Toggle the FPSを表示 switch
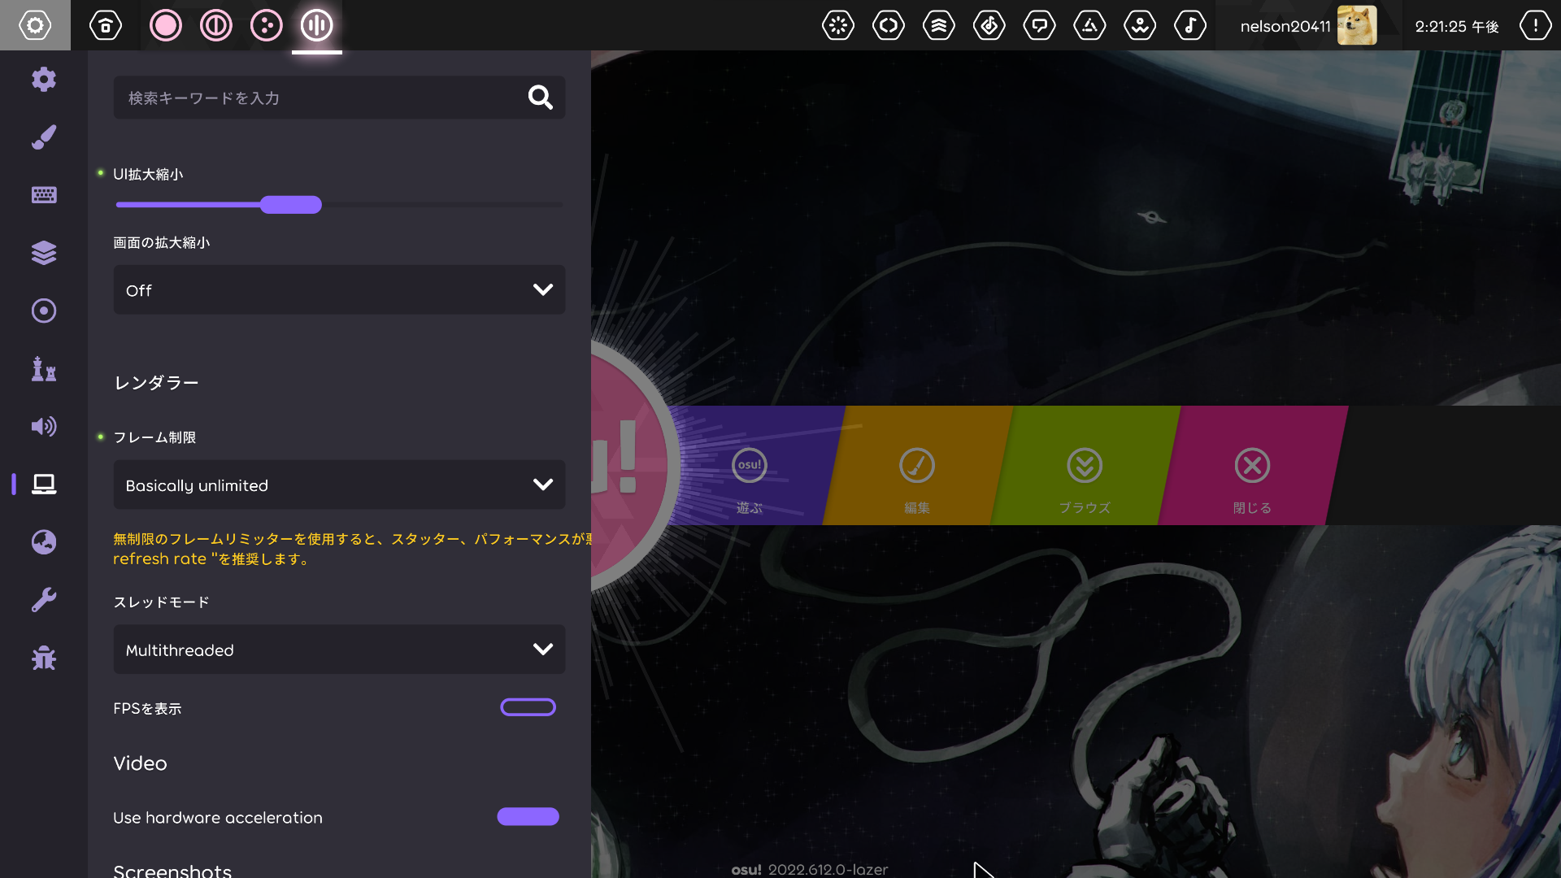 tap(528, 707)
